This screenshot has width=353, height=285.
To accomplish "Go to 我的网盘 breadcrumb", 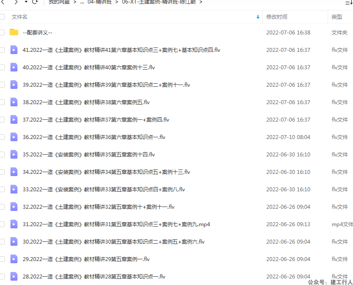I will 59,2.
